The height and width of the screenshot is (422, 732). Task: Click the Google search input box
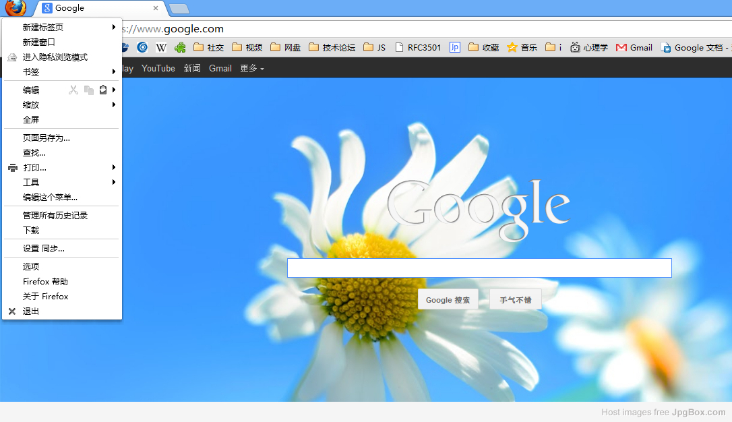pyautogui.click(x=479, y=268)
